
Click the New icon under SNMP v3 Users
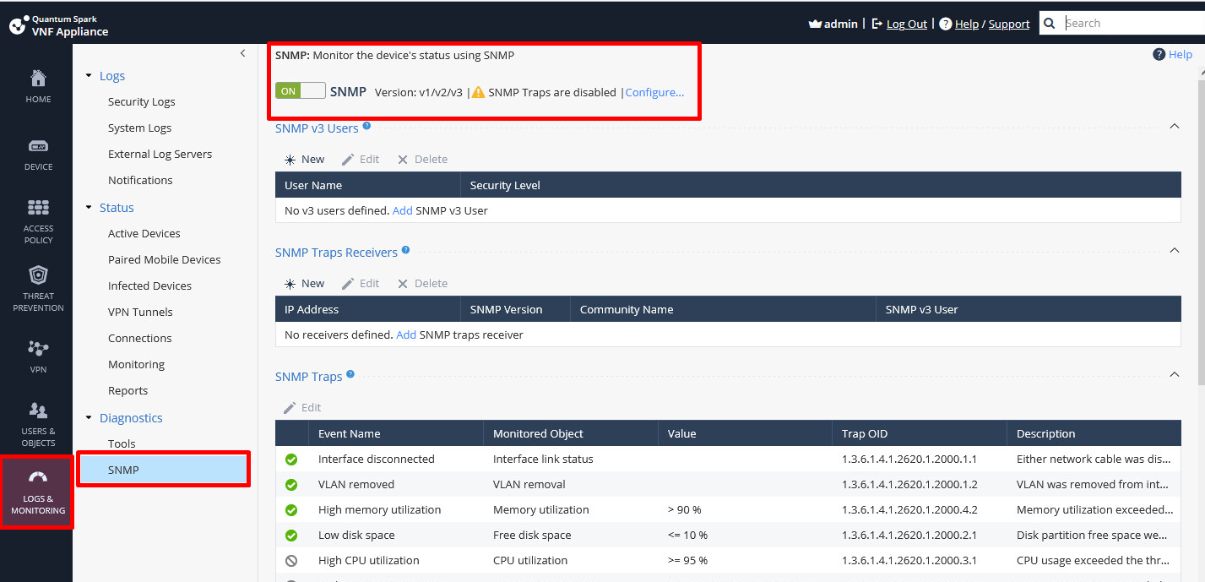point(290,160)
